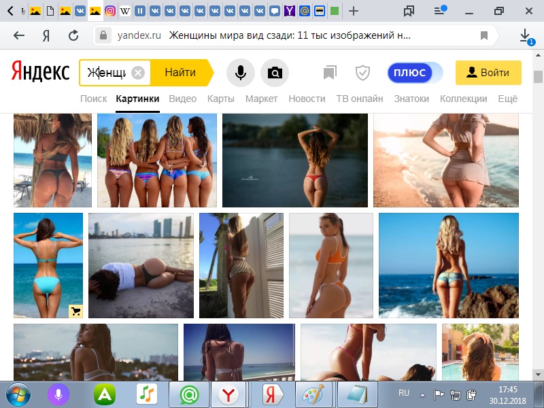Image resolution: width=544 pixels, height=408 pixels.
Task: Click the network tray icon
Action: point(455,395)
